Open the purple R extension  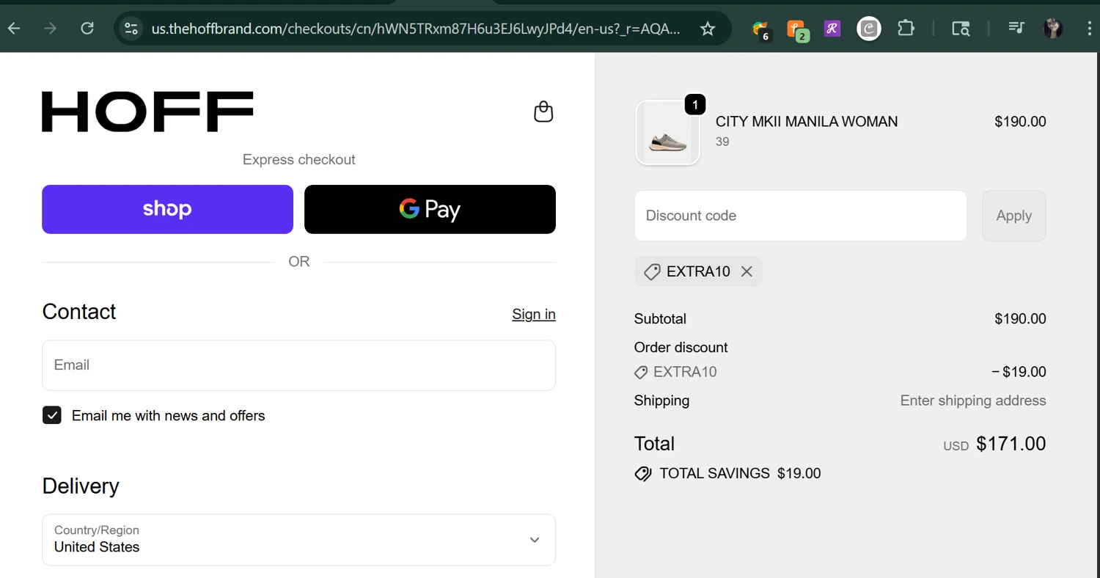tap(832, 29)
